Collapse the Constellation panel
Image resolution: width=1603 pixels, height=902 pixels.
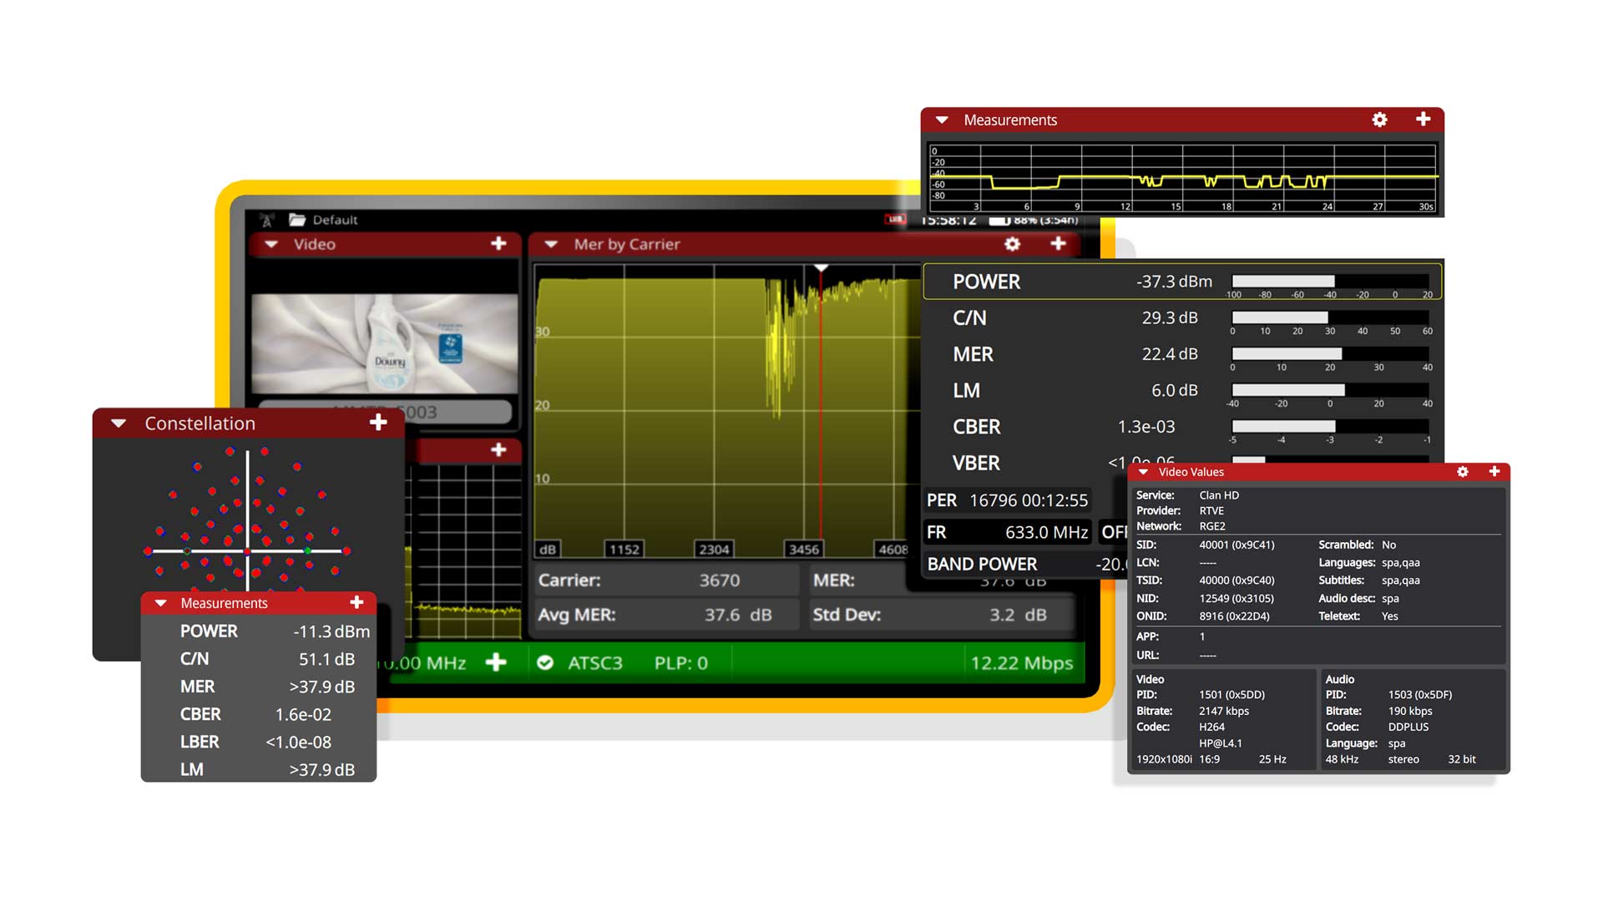tap(119, 423)
